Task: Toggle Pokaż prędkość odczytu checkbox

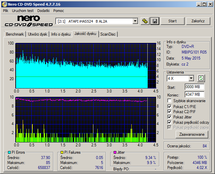Action: (169, 122)
